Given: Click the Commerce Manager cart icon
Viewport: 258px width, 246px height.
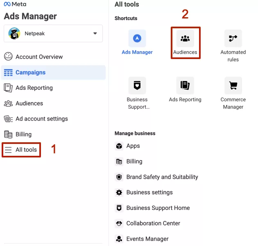Looking at the screenshot, I should 233,86.
